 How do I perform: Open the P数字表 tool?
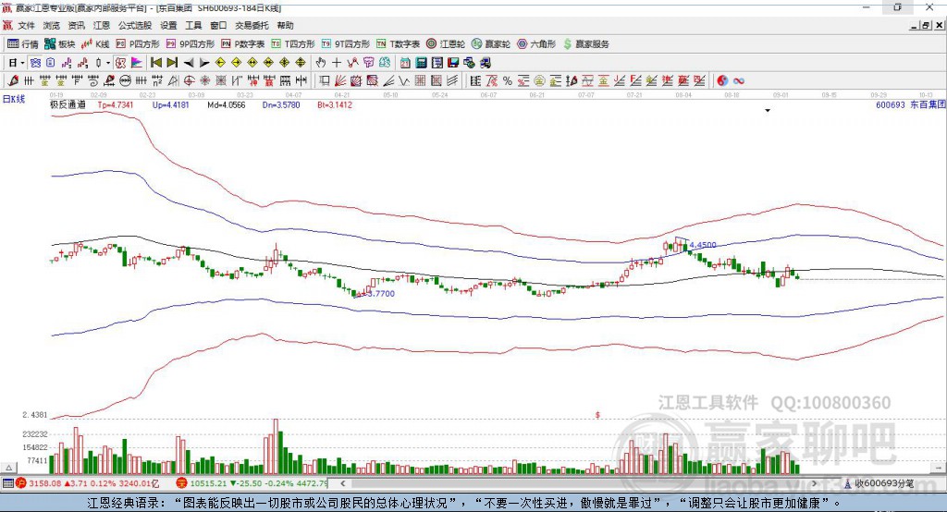tap(243, 44)
